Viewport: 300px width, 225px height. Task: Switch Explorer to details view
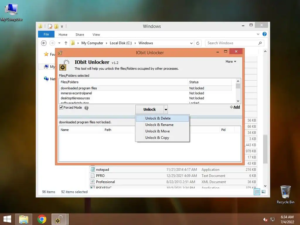pyautogui.click(x=257, y=192)
